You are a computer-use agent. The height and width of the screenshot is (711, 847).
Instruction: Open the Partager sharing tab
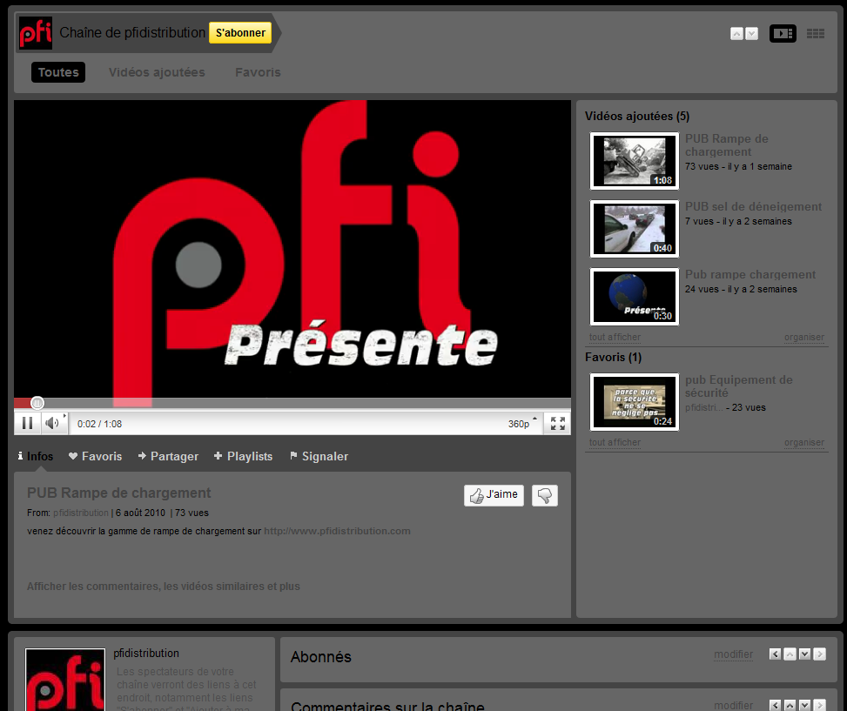coord(168,456)
